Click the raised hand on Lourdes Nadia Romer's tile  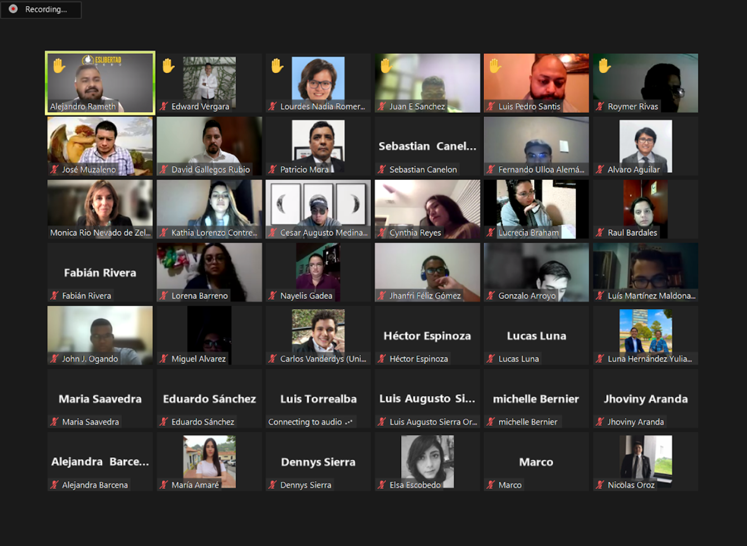[x=277, y=66]
